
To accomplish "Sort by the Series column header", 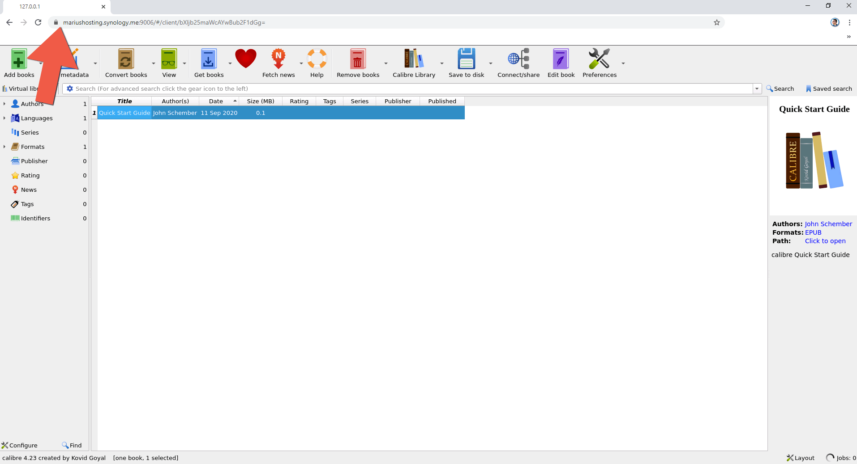I will [360, 101].
